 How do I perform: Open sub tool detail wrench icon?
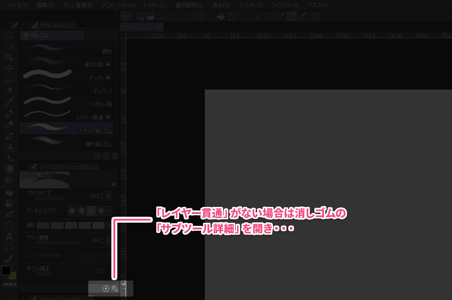(115, 289)
